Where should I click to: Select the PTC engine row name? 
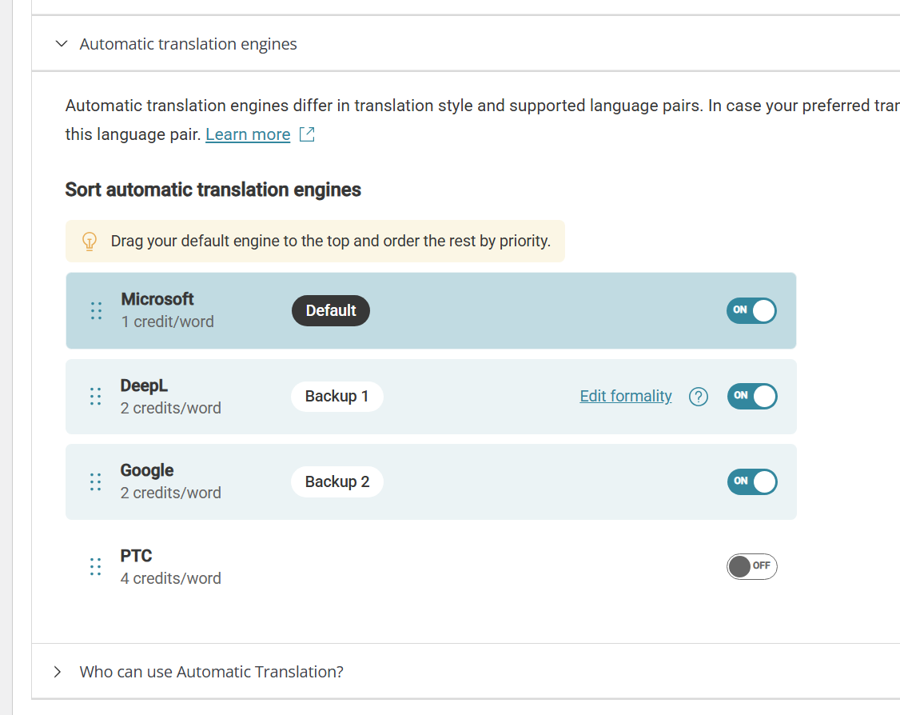click(136, 556)
